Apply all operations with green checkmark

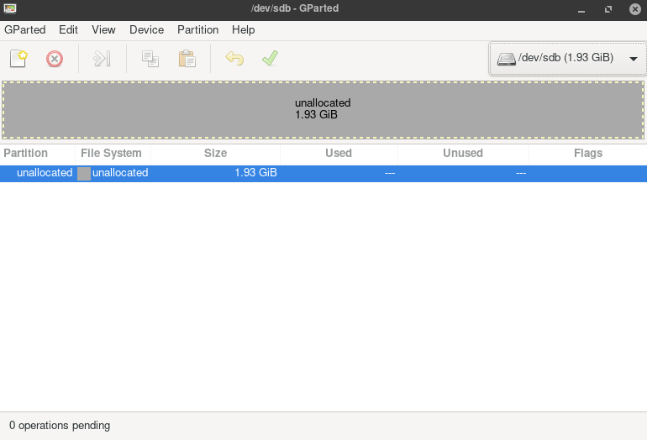coord(270,59)
